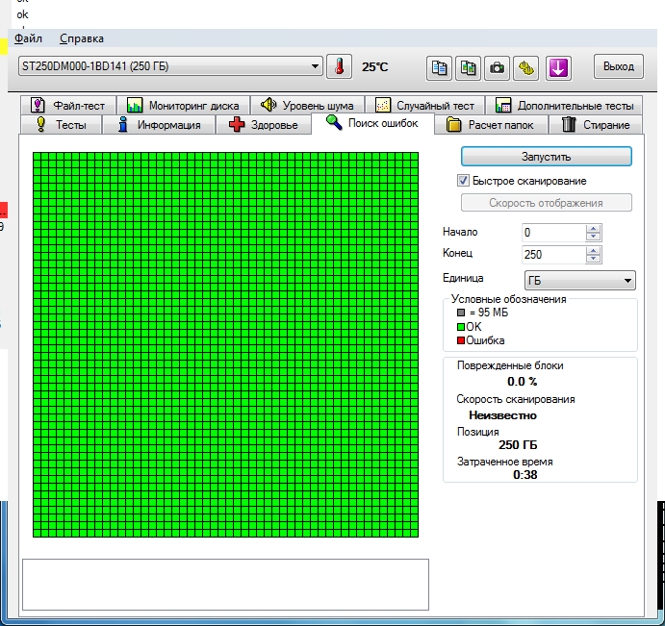Click the thermometer temperature icon button
This screenshot has height=626, width=665.
point(339,67)
